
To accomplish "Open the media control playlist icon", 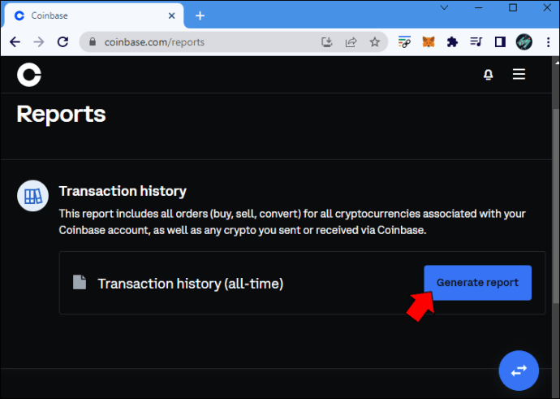I will (x=476, y=41).
